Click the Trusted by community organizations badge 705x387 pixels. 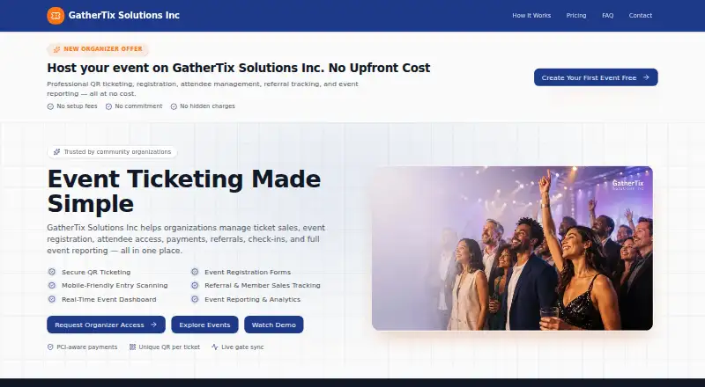point(112,152)
